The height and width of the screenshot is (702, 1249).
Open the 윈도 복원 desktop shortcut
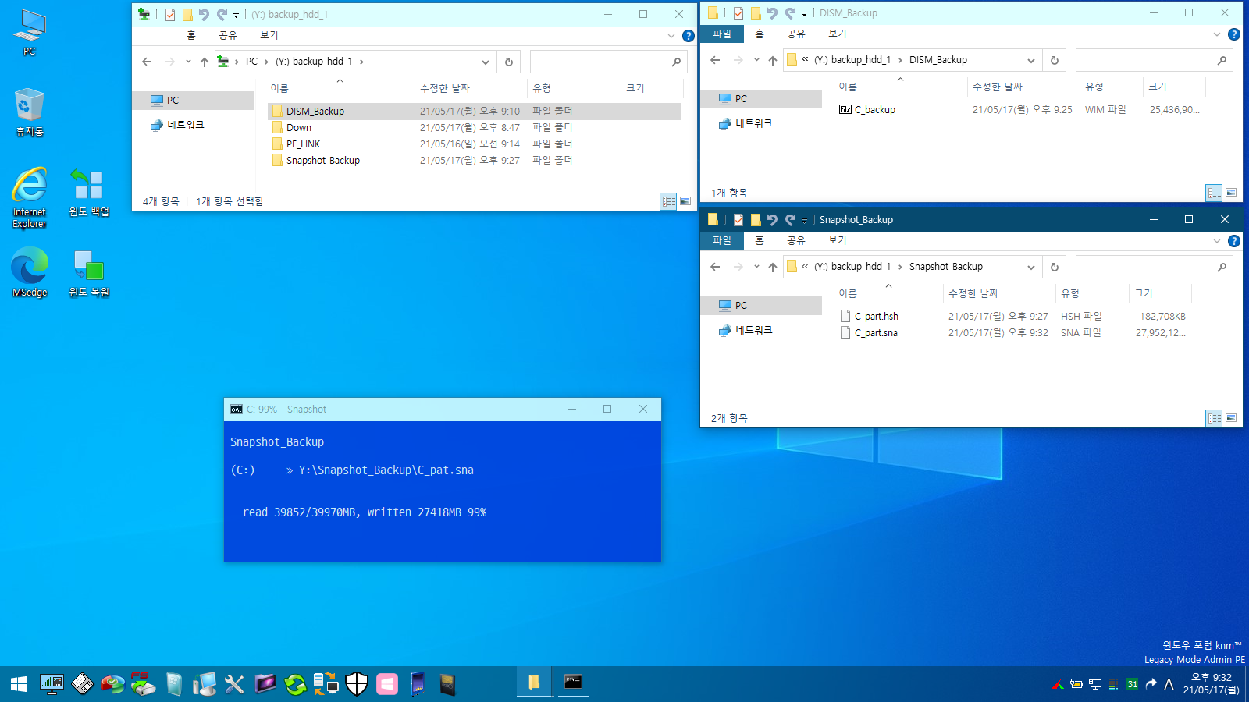(x=88, y=273)
